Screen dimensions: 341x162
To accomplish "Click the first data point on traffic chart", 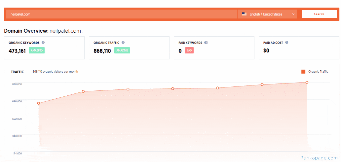I will 38,103.
